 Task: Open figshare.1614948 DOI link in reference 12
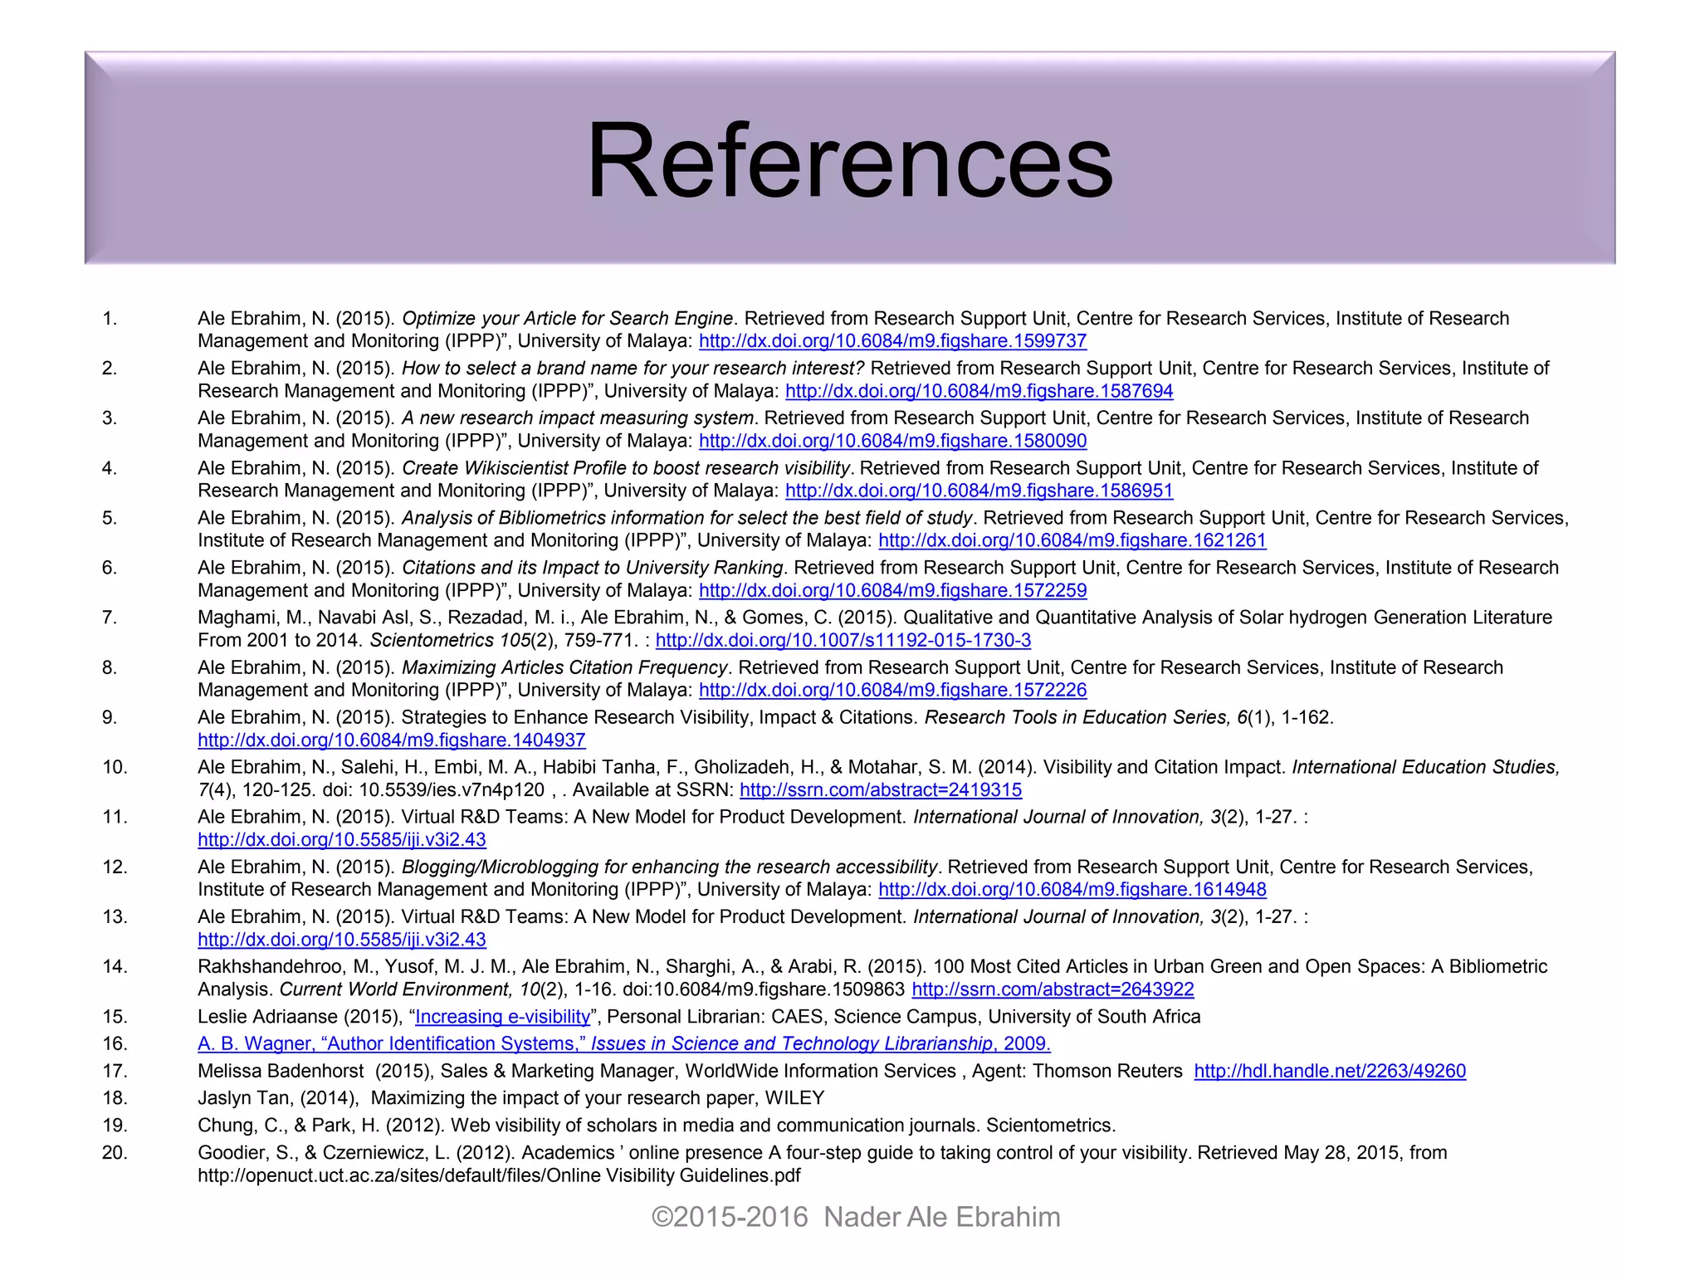(1072, 889)
